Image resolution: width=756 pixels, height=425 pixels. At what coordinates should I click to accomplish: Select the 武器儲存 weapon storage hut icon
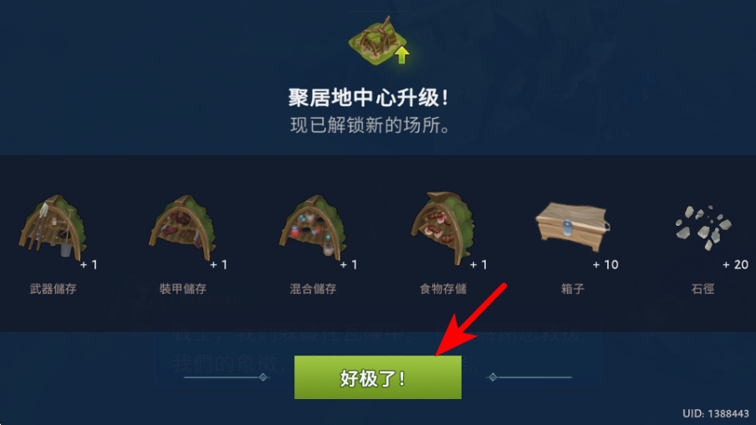[53, 228]
